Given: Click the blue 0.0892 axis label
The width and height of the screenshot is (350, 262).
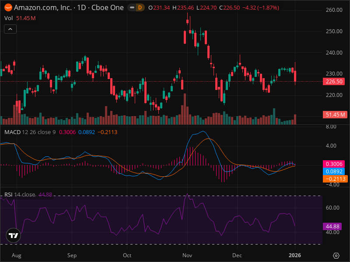Looking at the screenshot, I should point(334,172).
